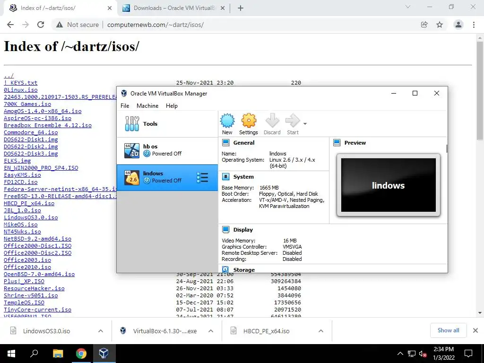Click the Storage section icon
Viewport: 484px width, 363px height.
[x=225, y=269]
